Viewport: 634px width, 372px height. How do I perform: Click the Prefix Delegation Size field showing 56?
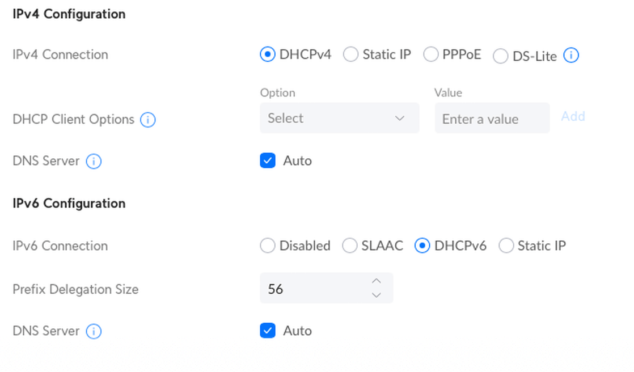[x=326, y=288]
